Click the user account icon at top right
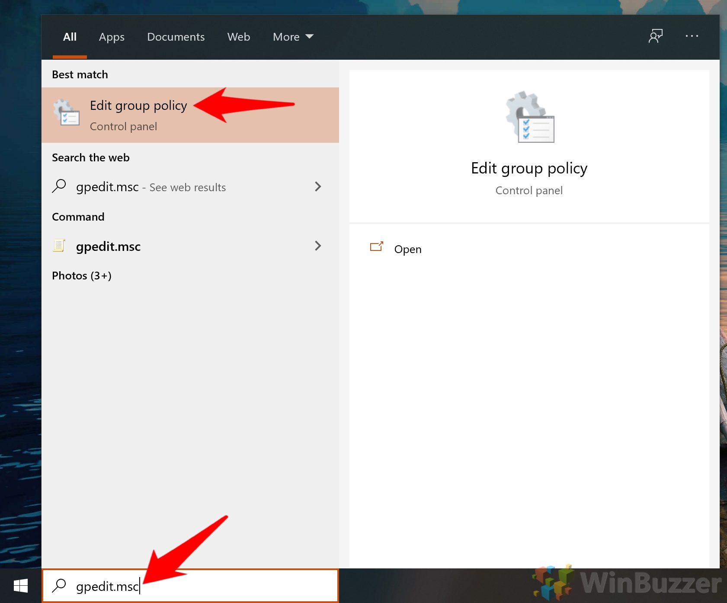Viewport: 727px width, 603px height. (655, 36)
